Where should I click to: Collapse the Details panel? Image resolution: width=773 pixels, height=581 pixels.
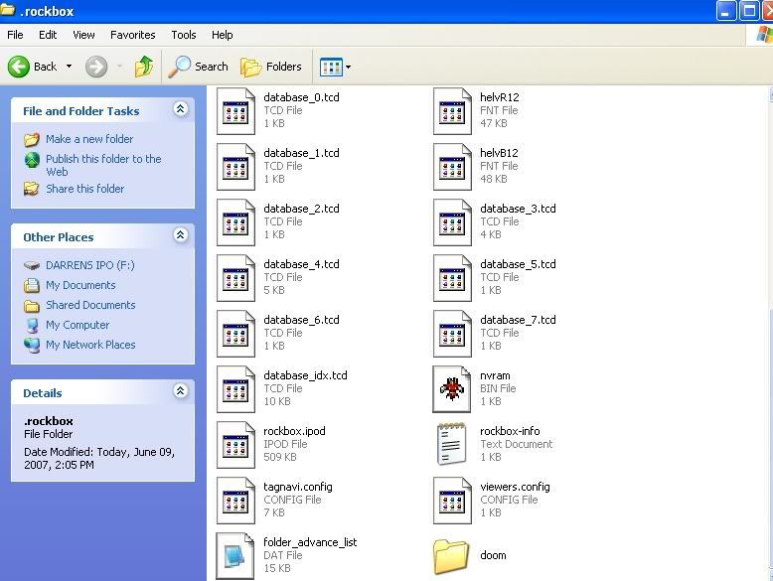180,392
